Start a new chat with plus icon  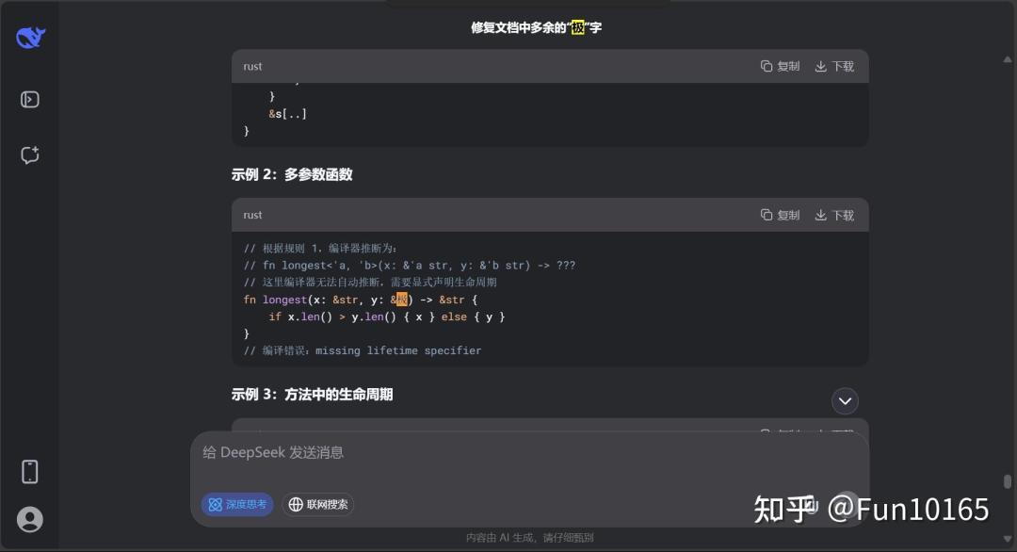click(30, 155)
